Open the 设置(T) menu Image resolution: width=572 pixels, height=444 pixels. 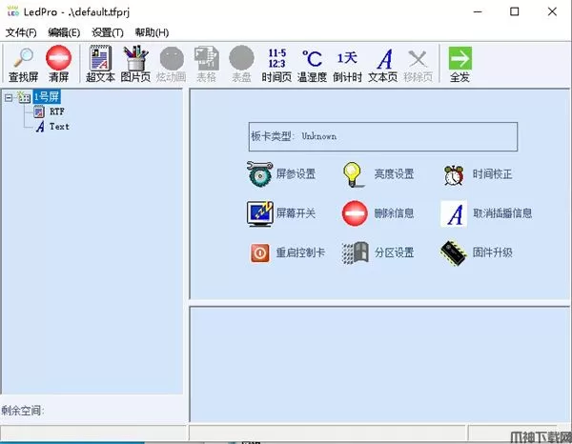108,32
